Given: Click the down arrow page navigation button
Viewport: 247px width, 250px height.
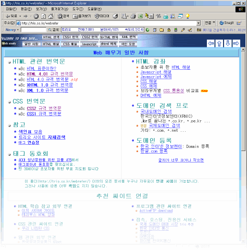Looking at the screenshot, I should [228, 43].
